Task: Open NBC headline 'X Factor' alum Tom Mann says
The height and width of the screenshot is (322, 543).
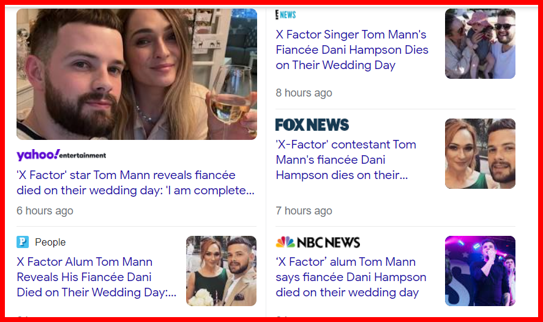Action: pos(351,277)
